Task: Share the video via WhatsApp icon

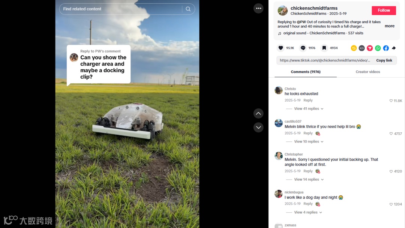Action: [378, 48]
